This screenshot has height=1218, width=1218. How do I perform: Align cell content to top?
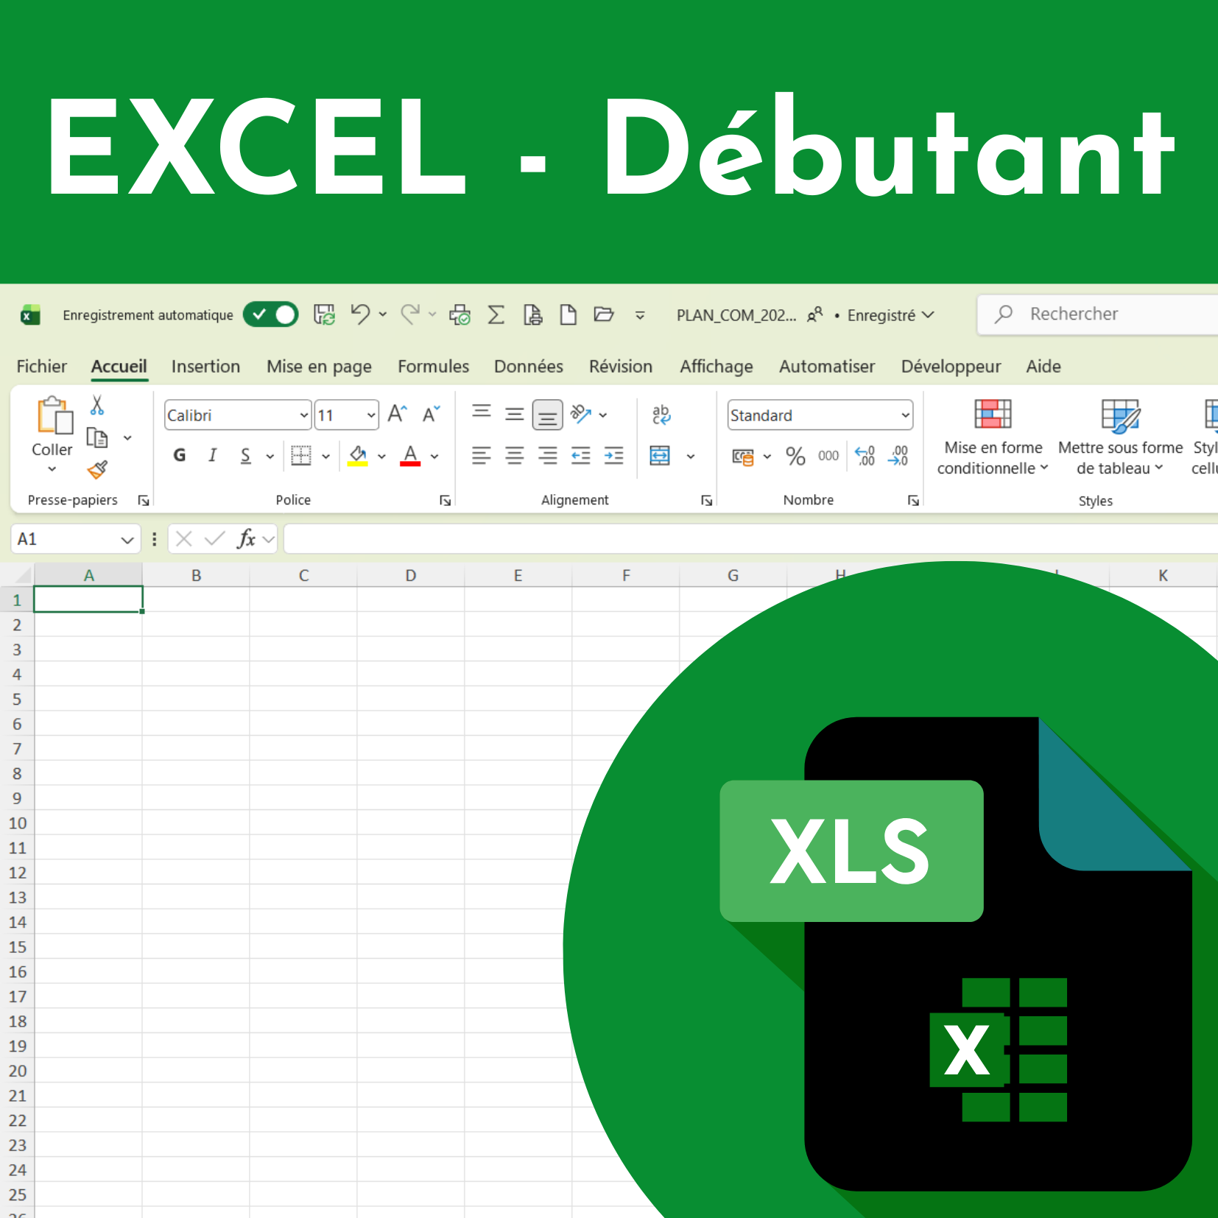click(482, 412)
